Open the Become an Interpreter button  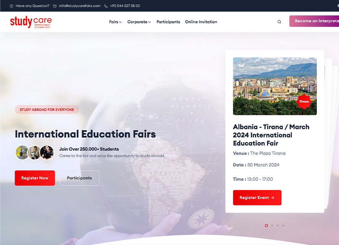coord(314,21)
